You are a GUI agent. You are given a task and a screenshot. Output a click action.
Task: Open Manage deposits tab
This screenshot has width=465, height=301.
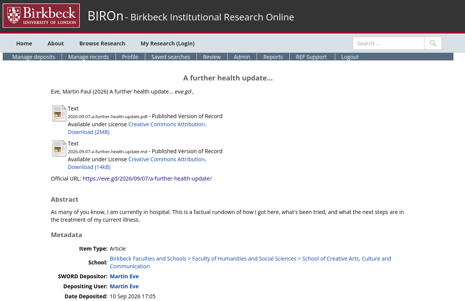pos(34,57)
